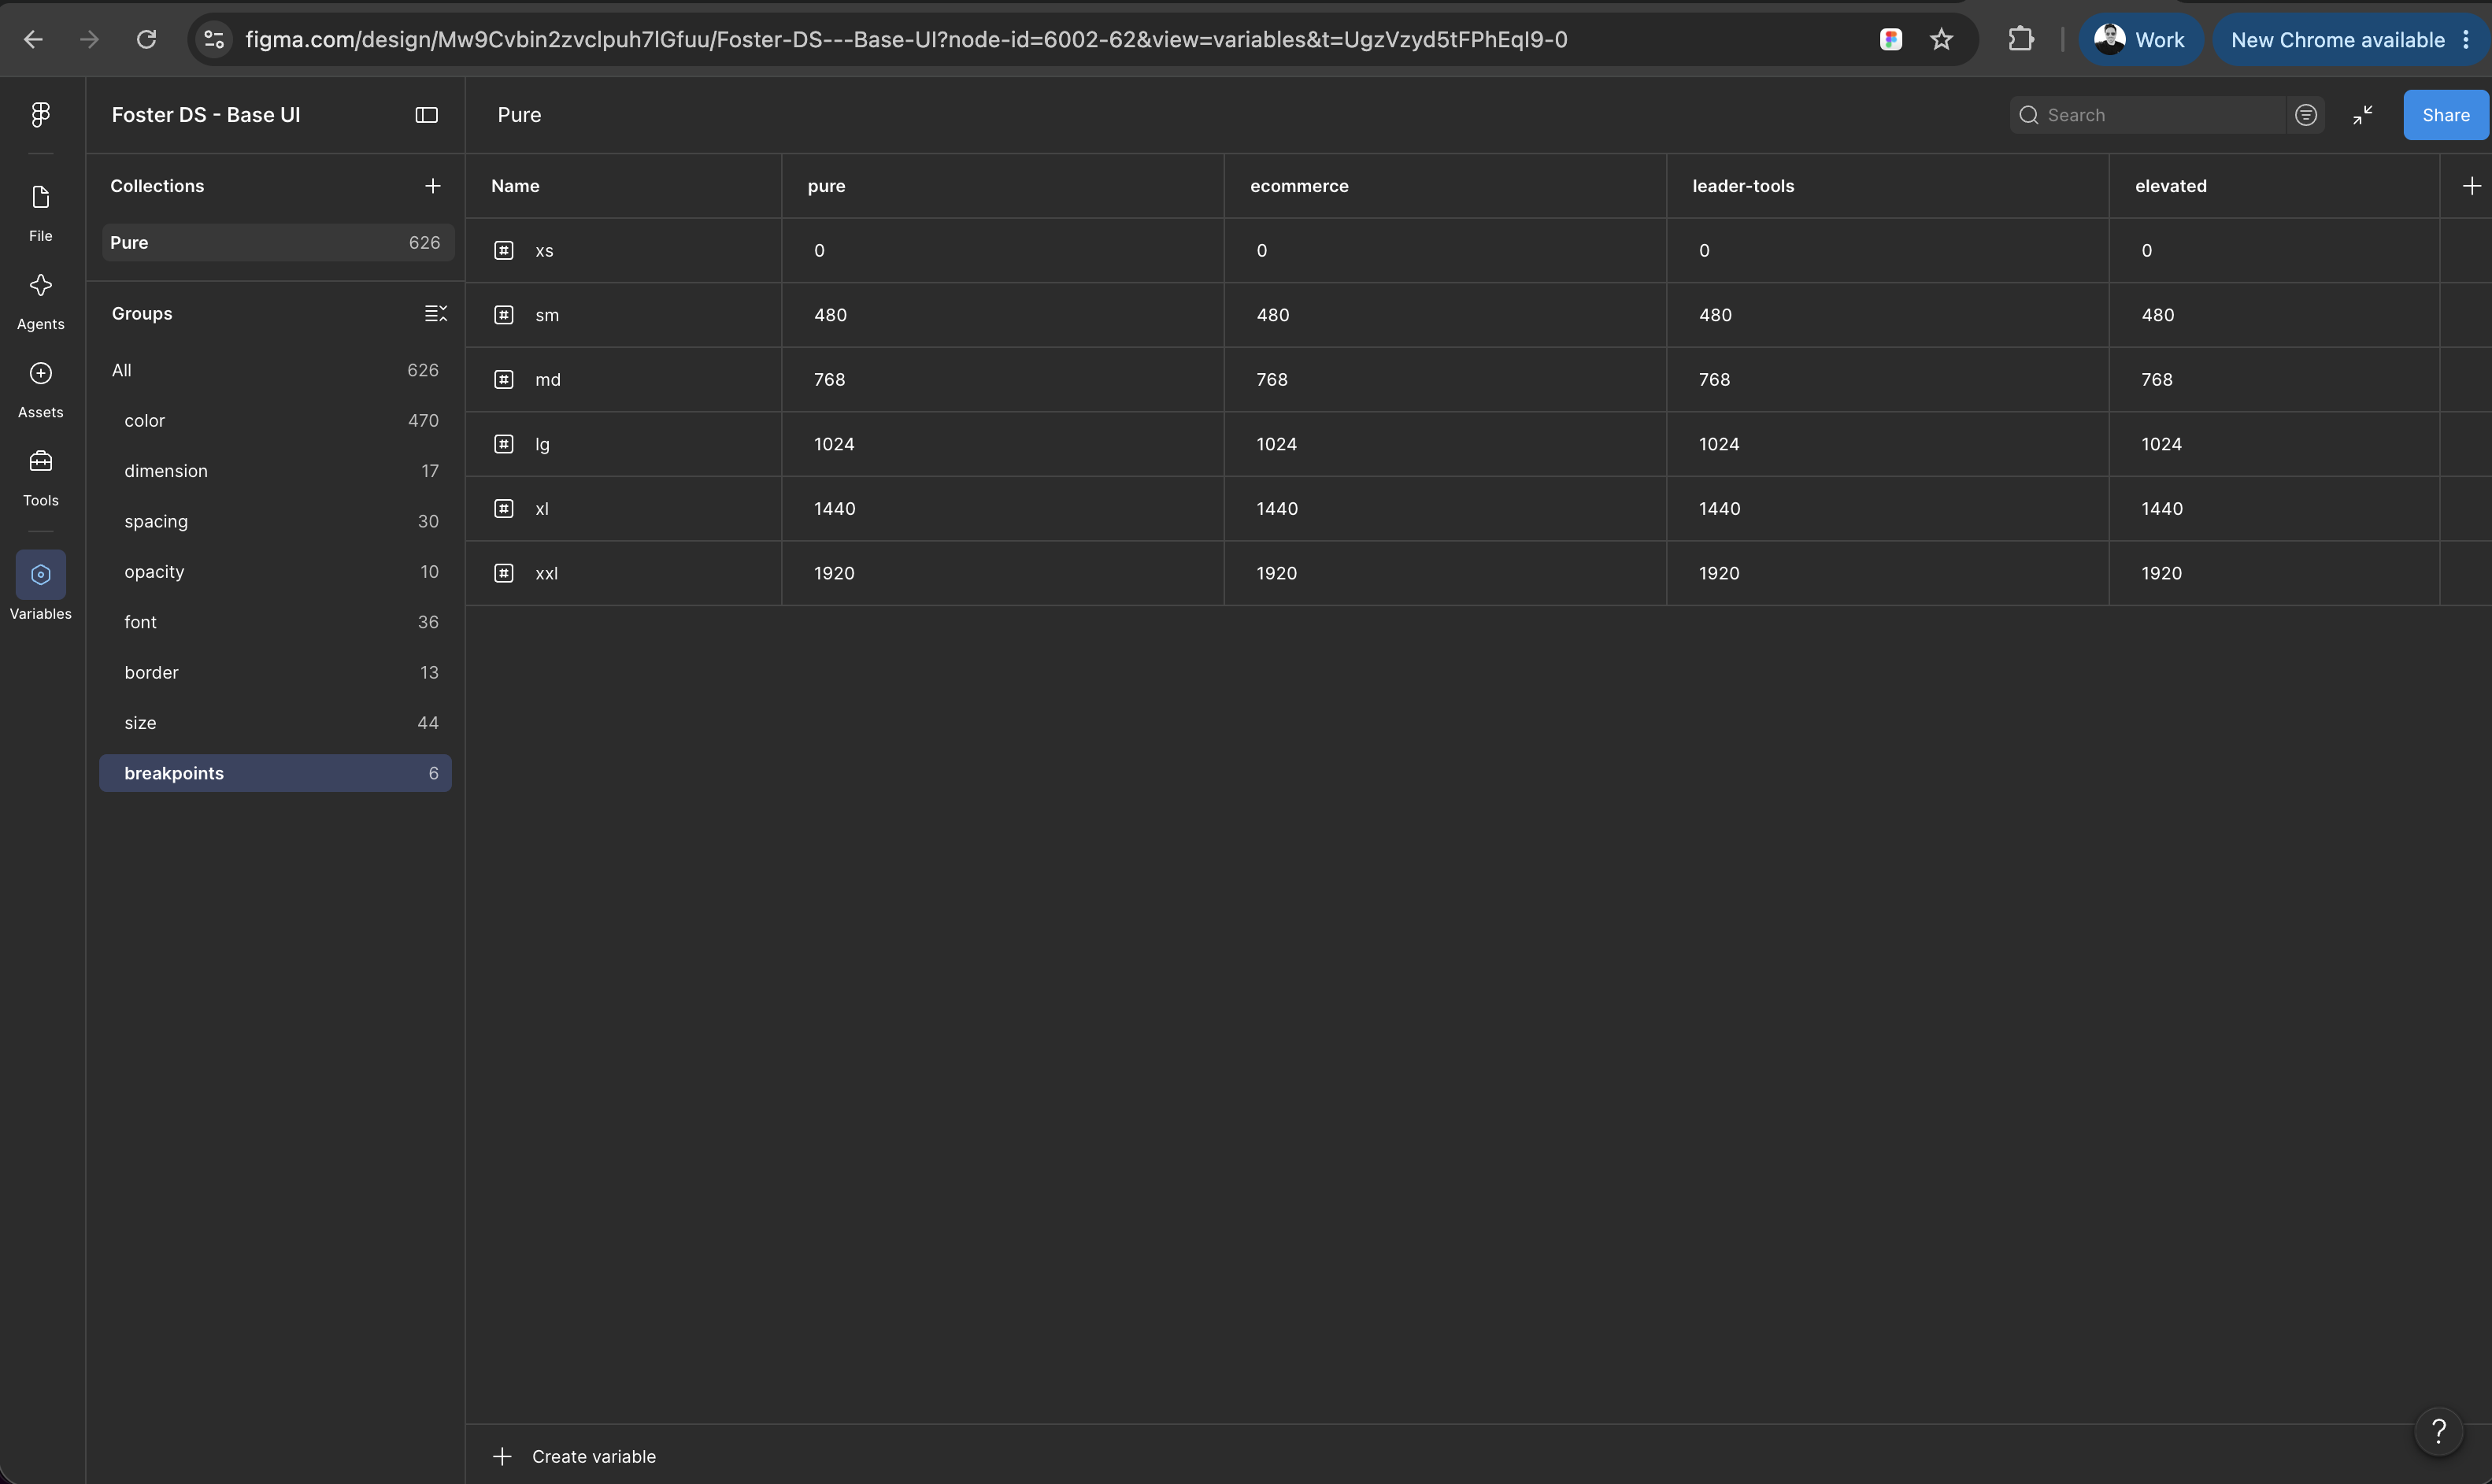Viewport: 2492px width, 1484px height.
Task: Select the border group
Action: [x=275, y=673]
